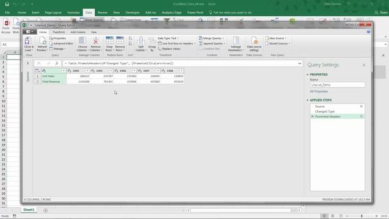This screenshot has width=389, height=219.
Task: Click the All Properties link
Action: pyautogui.click(x=318, y=91)
